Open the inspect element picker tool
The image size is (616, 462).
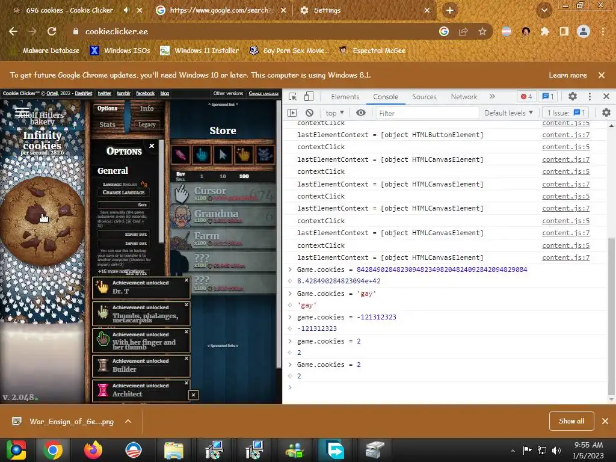[293, 97]
